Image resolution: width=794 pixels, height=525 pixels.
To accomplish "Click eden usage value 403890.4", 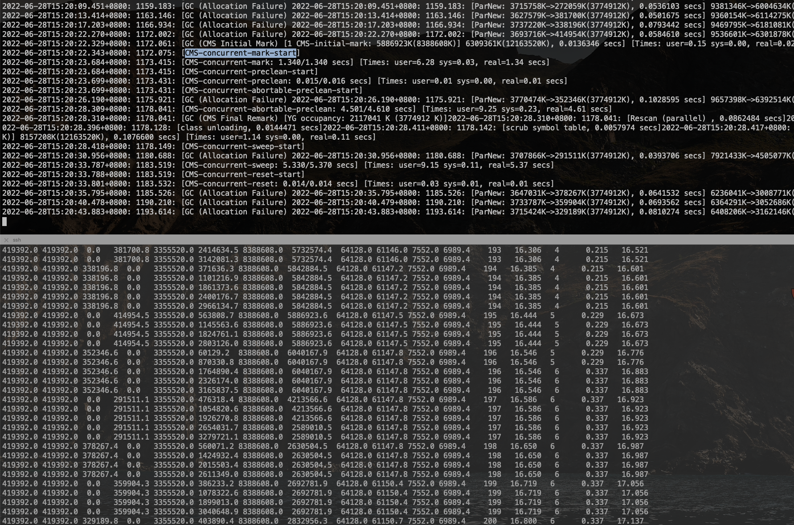I will click(216, 521).
